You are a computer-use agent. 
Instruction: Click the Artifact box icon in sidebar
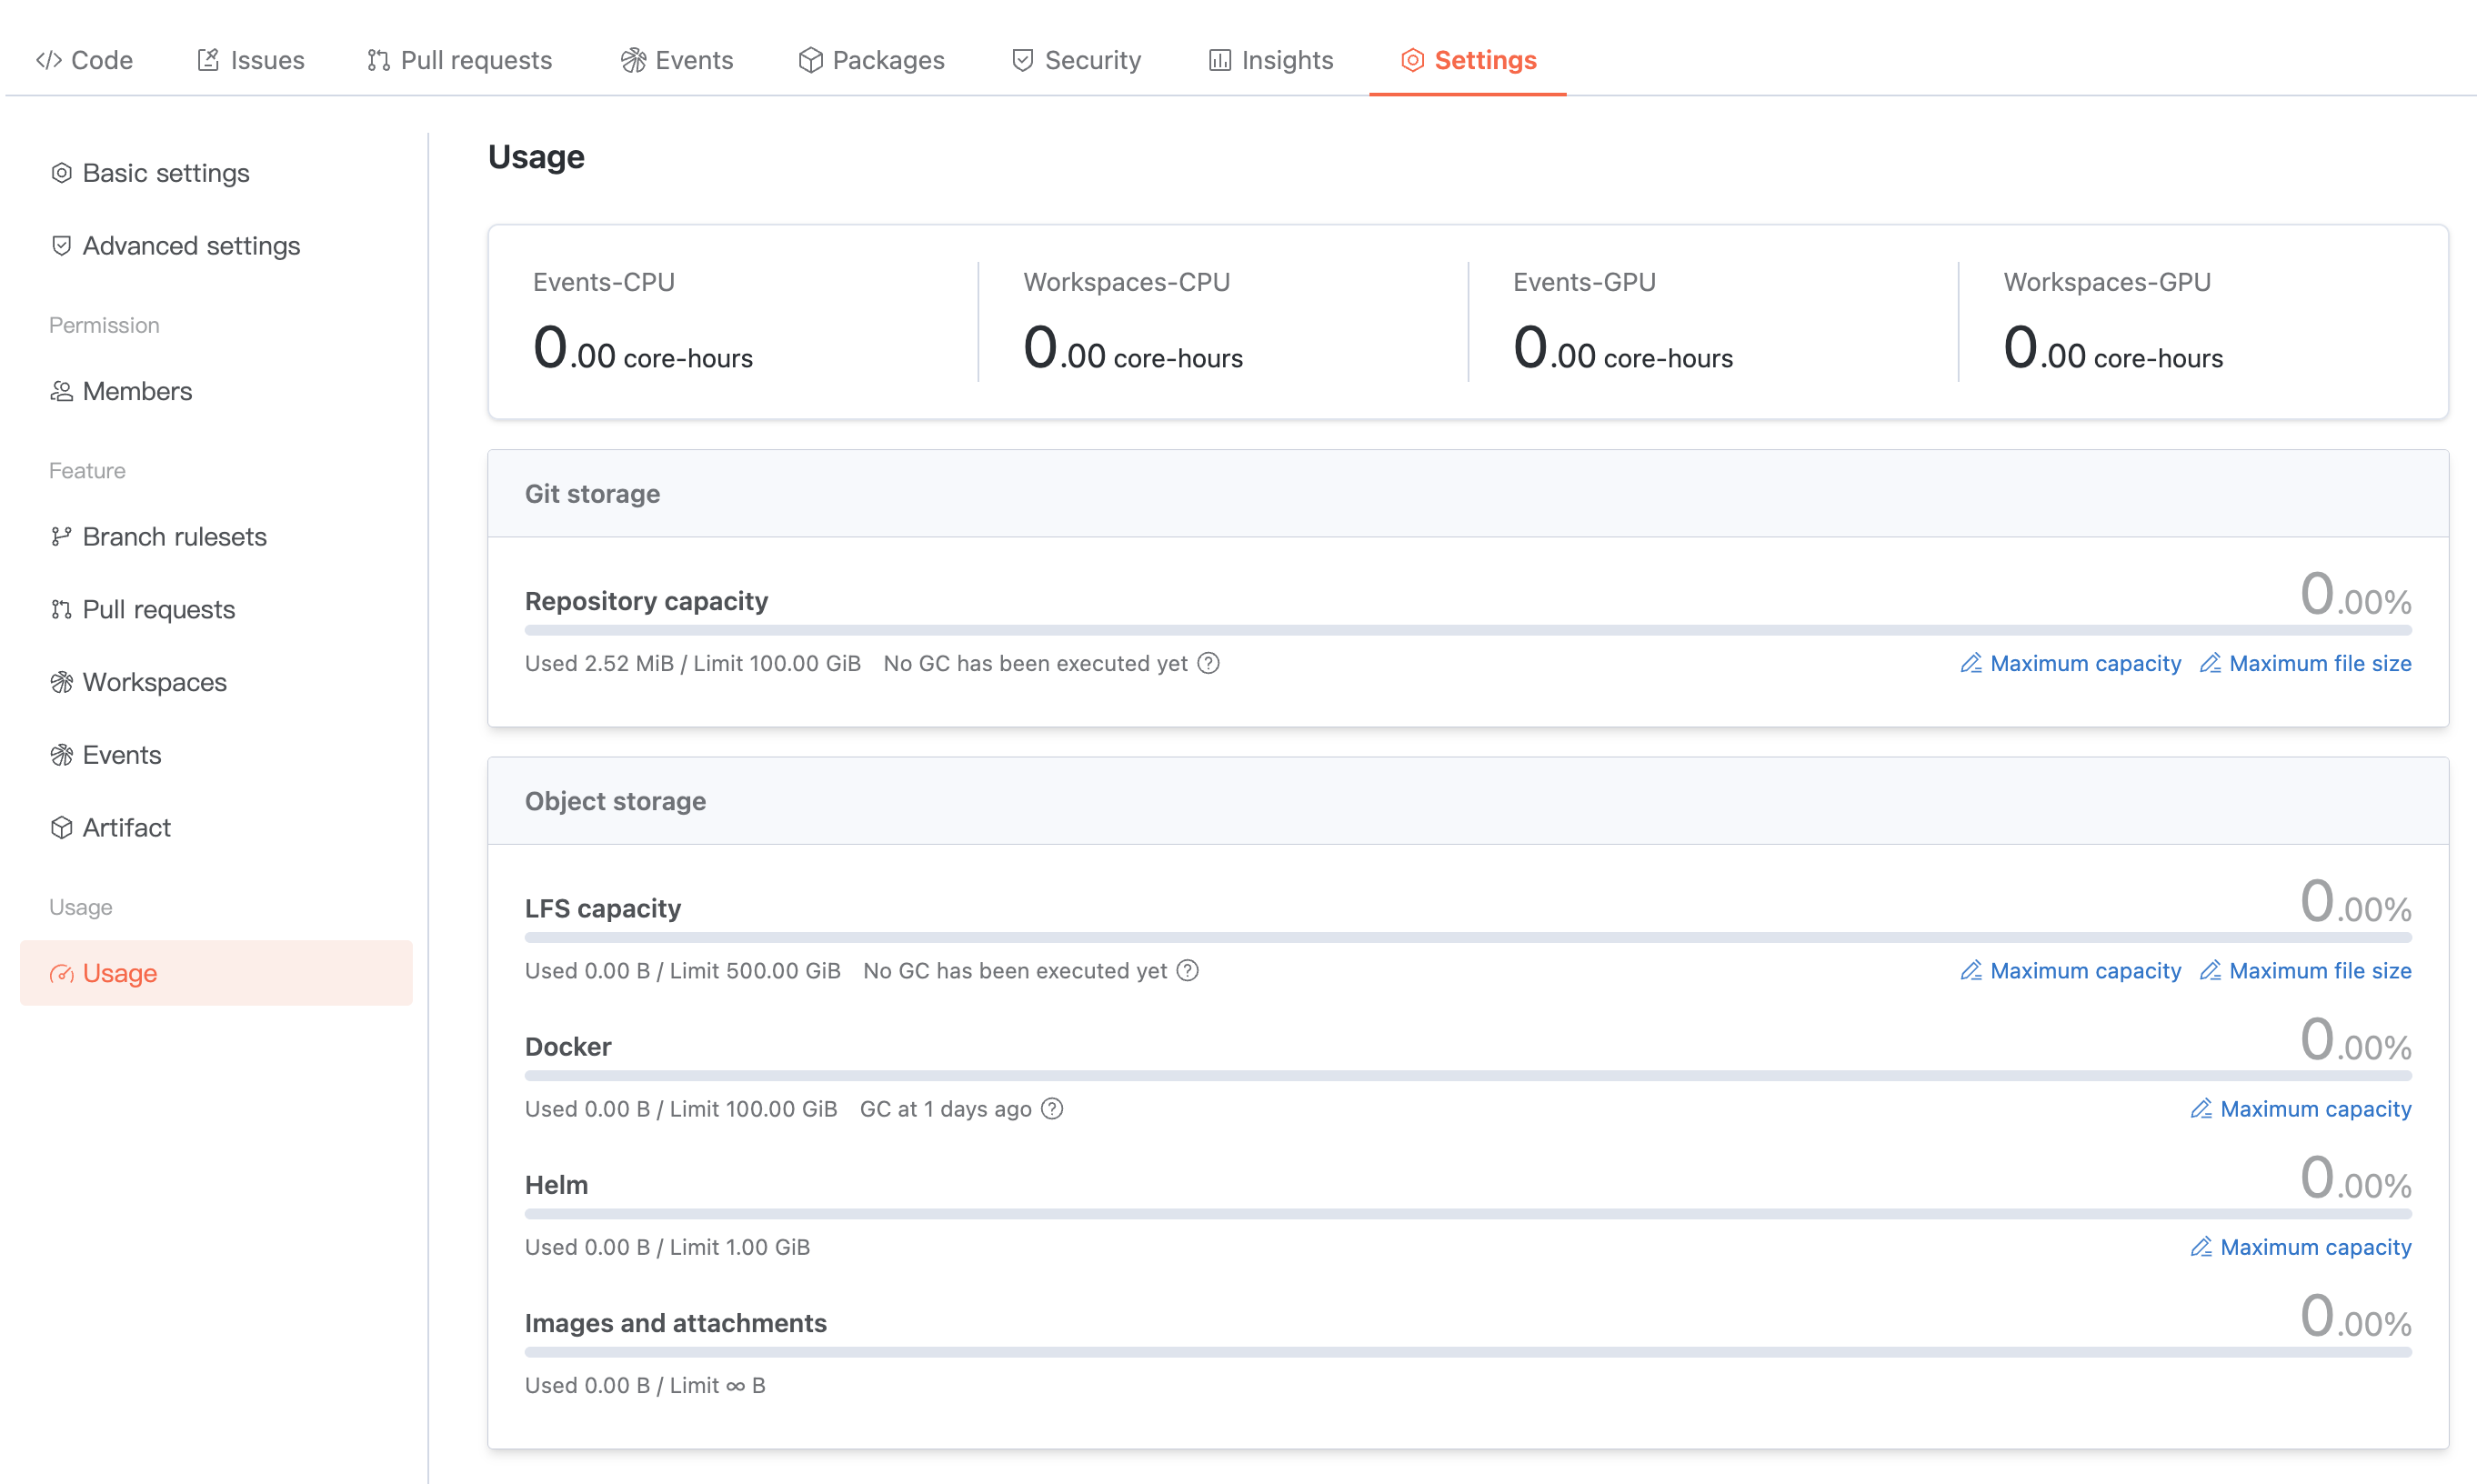pyautogui.click(x=62, y=827)
